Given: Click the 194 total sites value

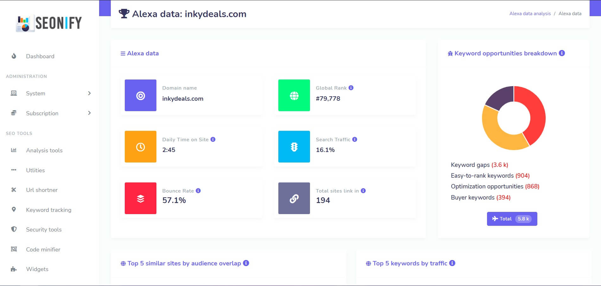Looking at the screenshot, I should [323, 200].
